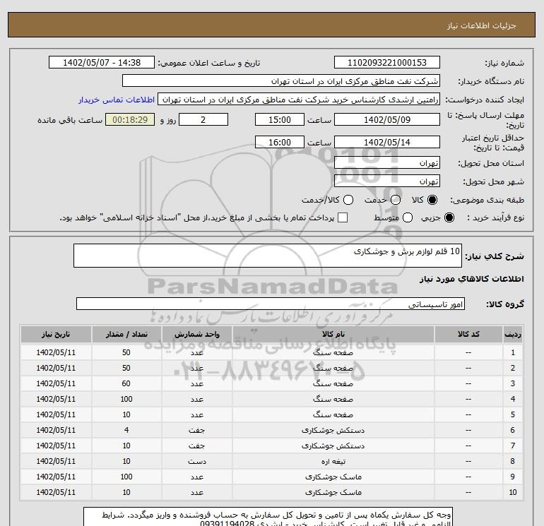Click the تعداد / مقدار column header
This screenshot has width=544, height=526.
(126, 334)
